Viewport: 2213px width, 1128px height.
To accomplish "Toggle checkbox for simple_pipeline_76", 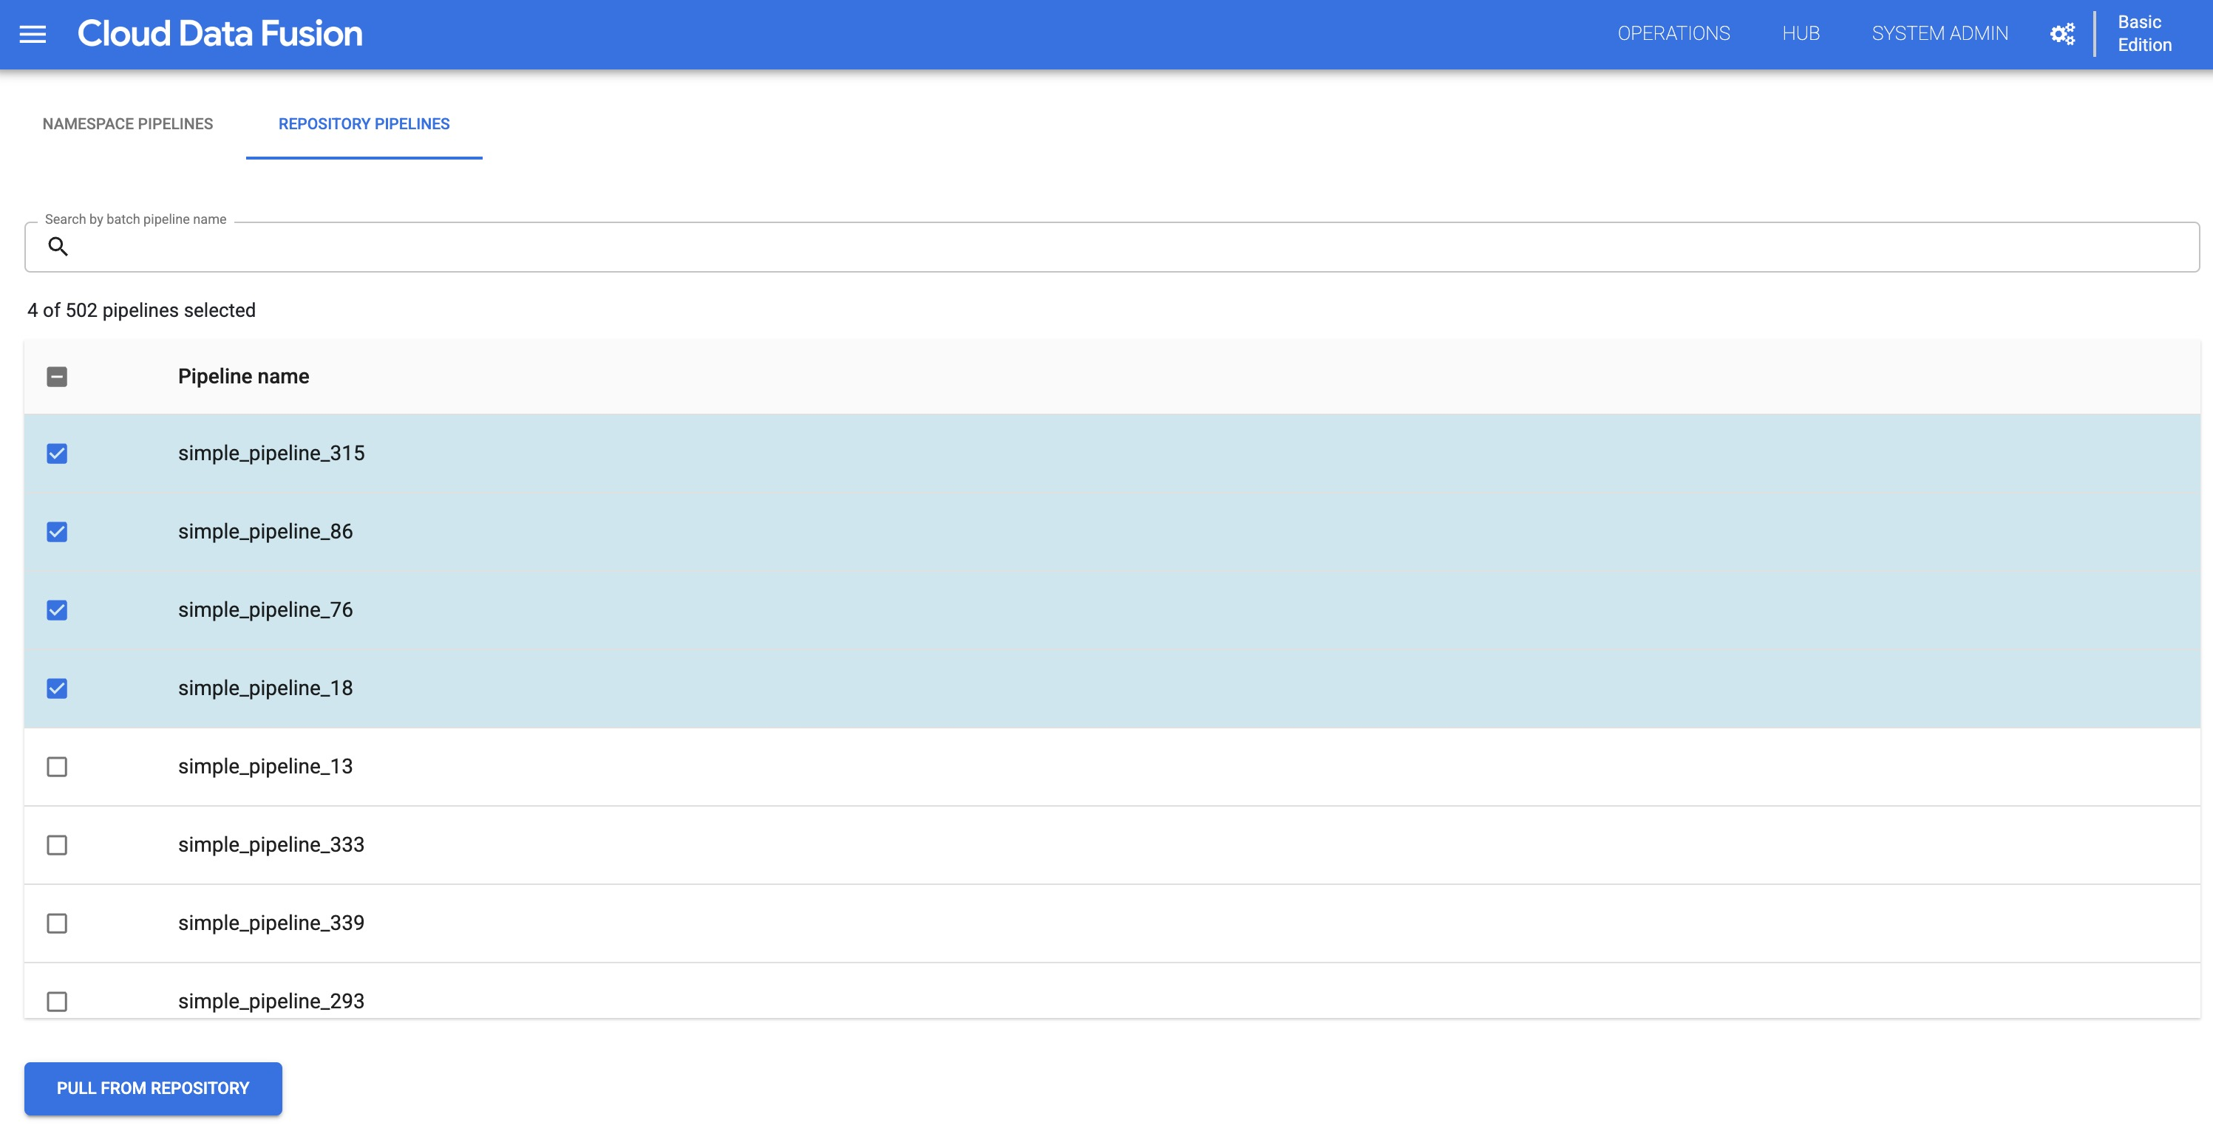I will 58,610.
